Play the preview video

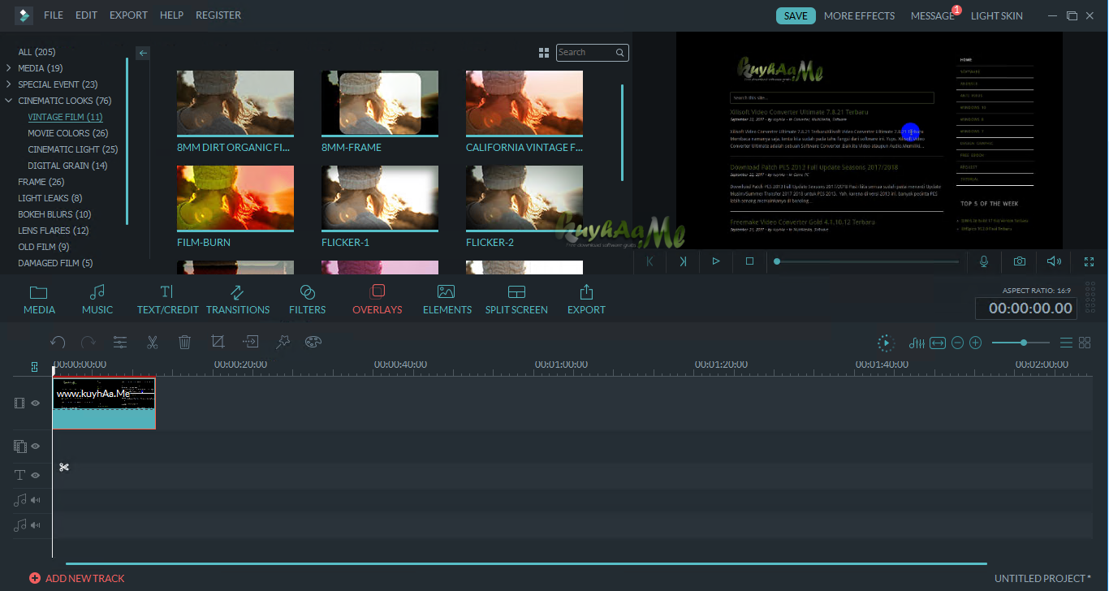point(716,261)
